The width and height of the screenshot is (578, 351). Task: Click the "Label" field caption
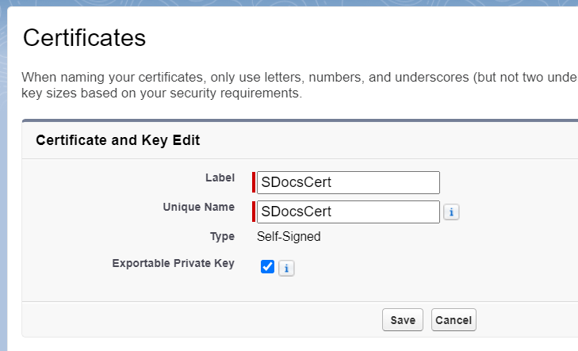click(220, 177)
